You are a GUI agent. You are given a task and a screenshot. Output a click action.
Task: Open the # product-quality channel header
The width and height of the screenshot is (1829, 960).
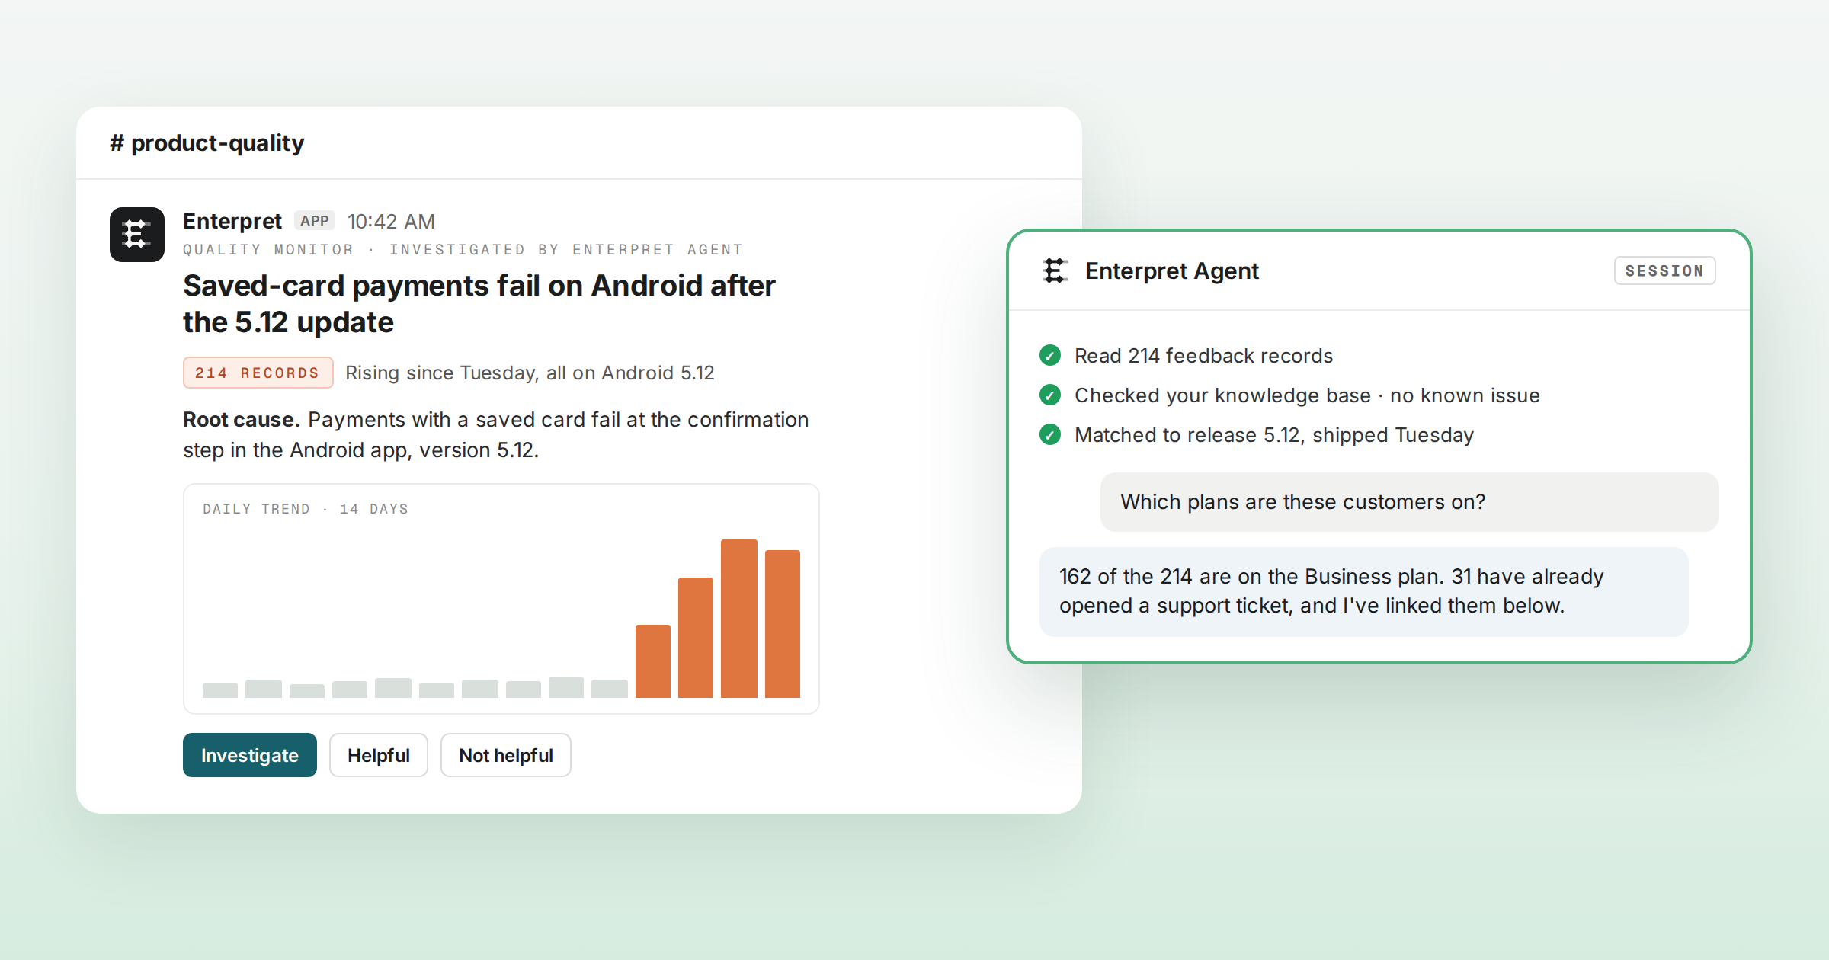(207, 142)
